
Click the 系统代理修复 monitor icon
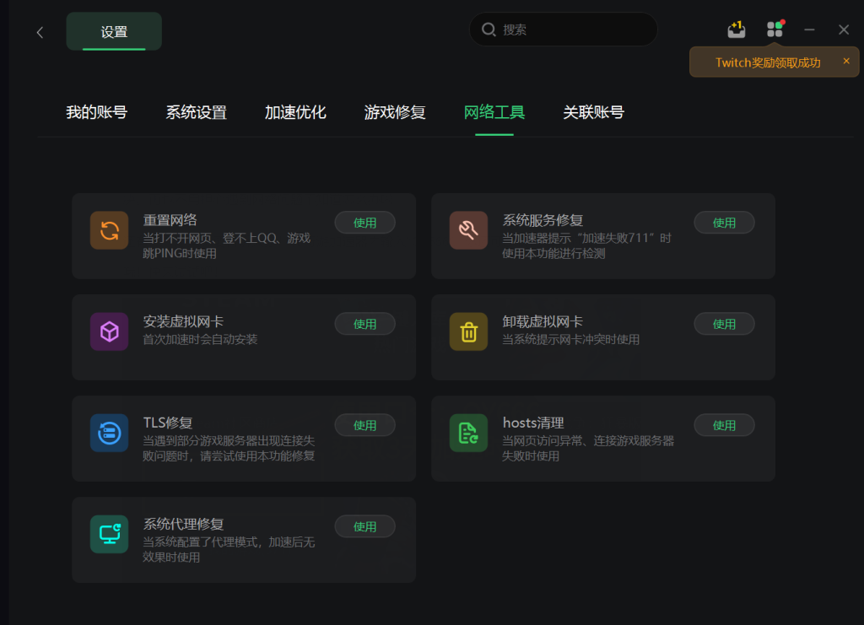(x=109, y=534)
